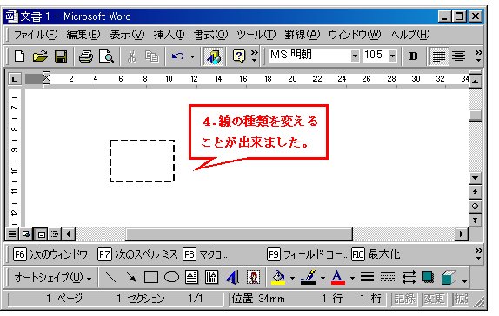Apply font color with red A

pos(338,277)
